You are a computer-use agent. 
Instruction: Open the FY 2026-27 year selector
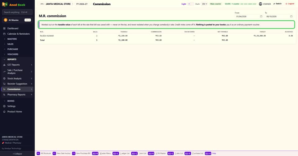click(82, 4)
